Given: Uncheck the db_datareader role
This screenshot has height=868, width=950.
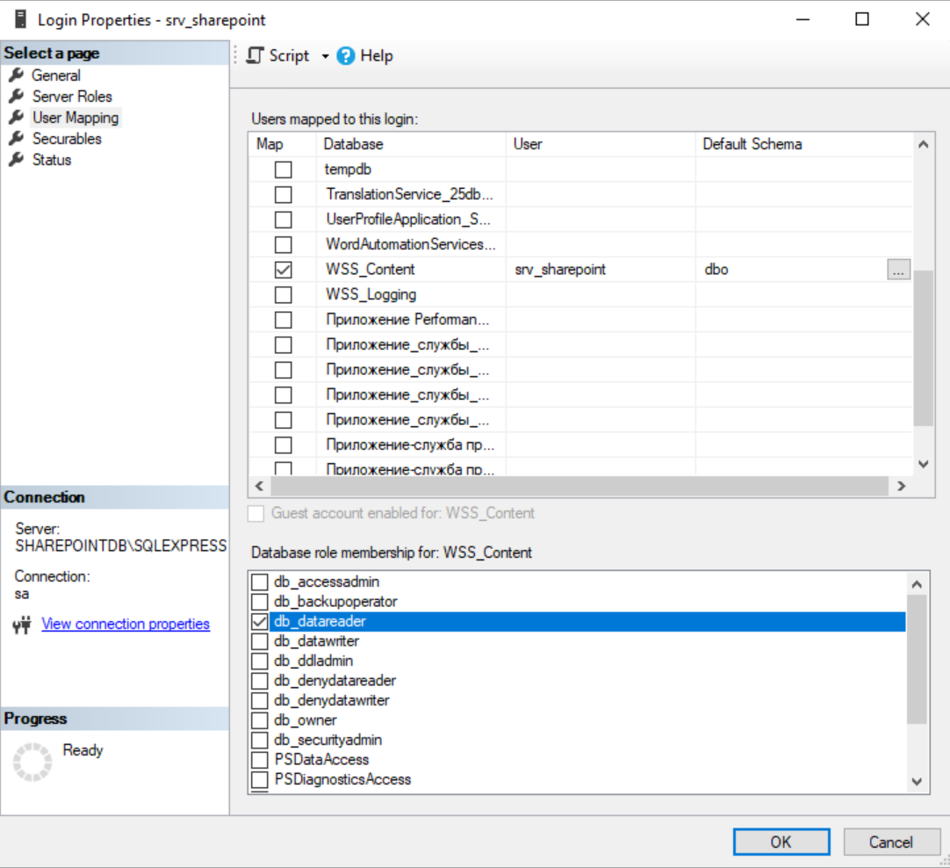Looking at the screenshot, I should (x=260, y=621).
